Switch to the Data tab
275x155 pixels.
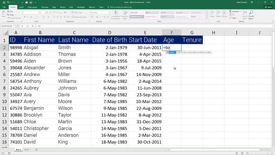pyautogui.click(x=54, y=7)
